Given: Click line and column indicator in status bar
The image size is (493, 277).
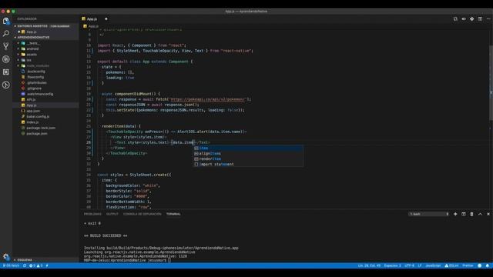Looking at the screenshot, I should click(369, 265).
